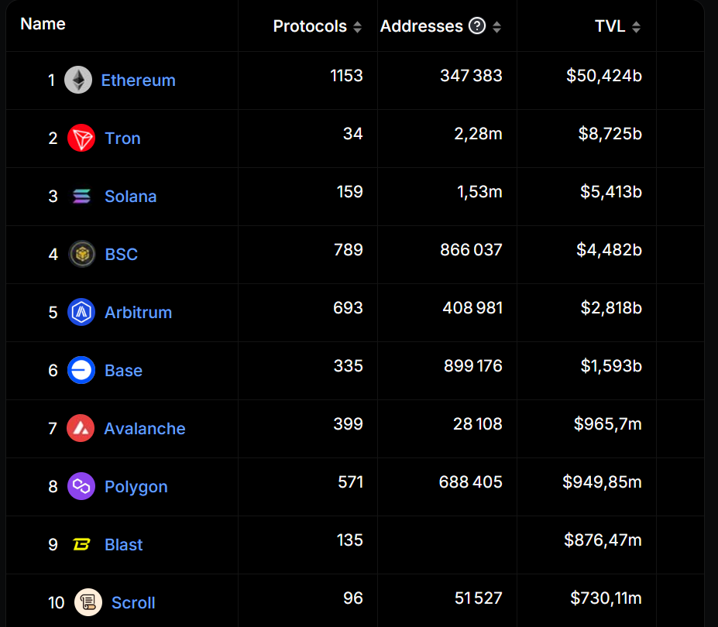
Task: Toggle sorting by TVL column
Action: pos(637,26)
